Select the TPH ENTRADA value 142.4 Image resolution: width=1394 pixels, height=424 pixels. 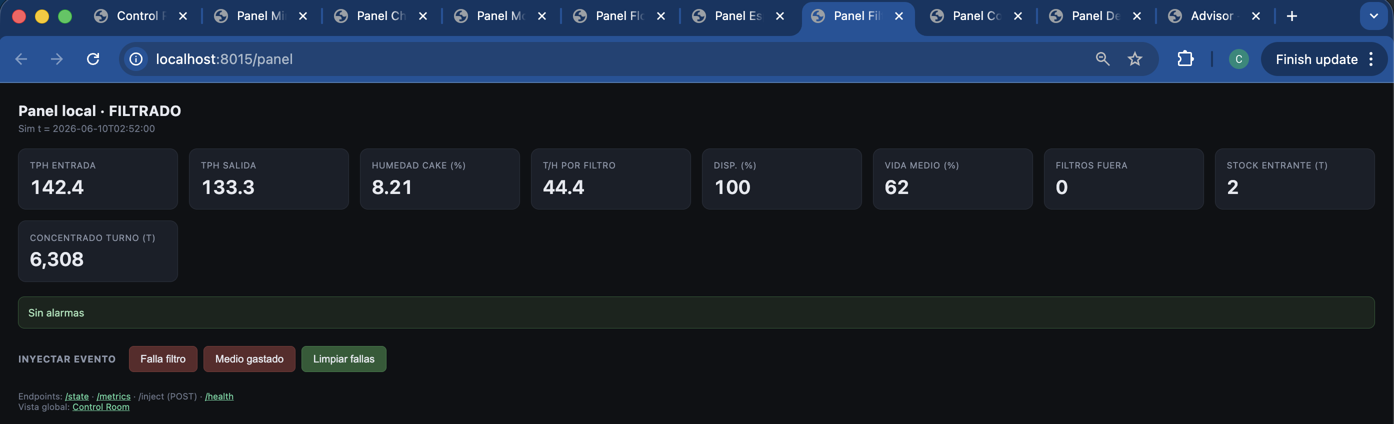(57, 187)
